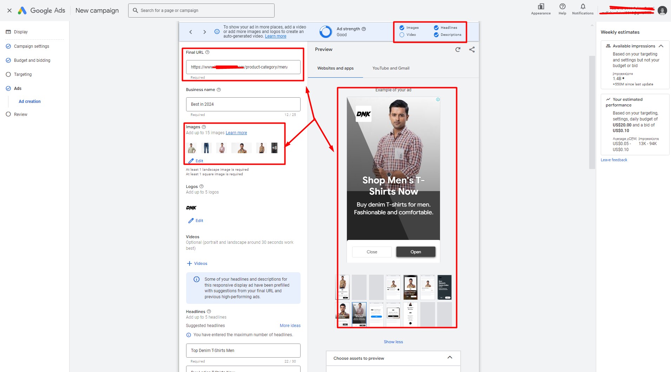This screenshot has width=671, height=372.
Task: Open Logos help icon
Action: [x=202, y=187]
